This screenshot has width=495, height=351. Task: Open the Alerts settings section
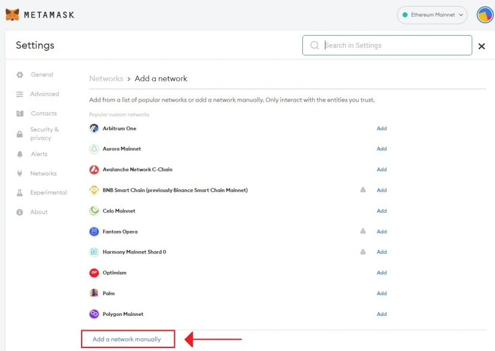[x=39, y=154]
